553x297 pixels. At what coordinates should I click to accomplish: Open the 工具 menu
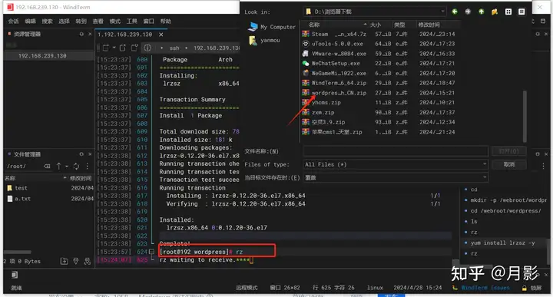[x=131, y=21]
